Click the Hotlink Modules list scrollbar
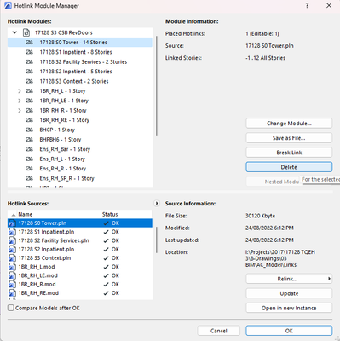The image size is (340, 341). coord(157,85)
